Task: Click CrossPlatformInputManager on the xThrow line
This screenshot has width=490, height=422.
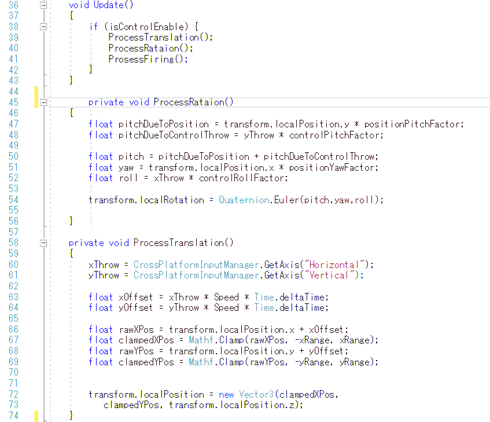Action: tap(196, 265)
